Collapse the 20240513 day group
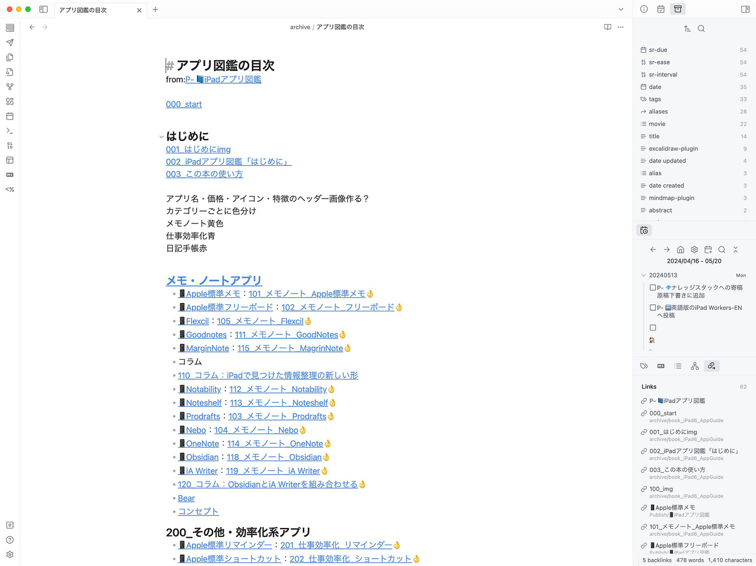 (644, 275)
